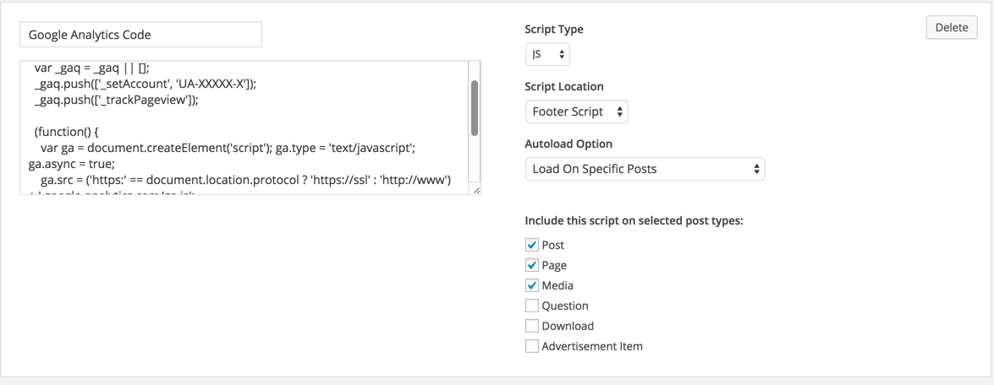Click the 'Script Location' label

(x=564, y=86)
